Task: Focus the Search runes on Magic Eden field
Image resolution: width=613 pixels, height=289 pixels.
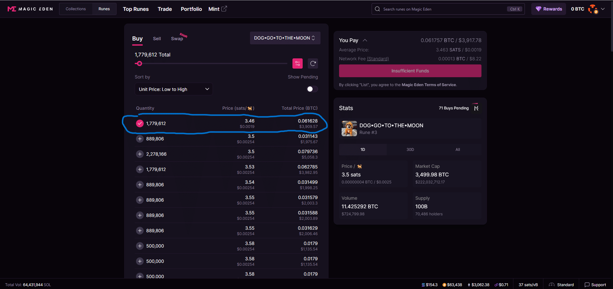Action: [448, 9]
